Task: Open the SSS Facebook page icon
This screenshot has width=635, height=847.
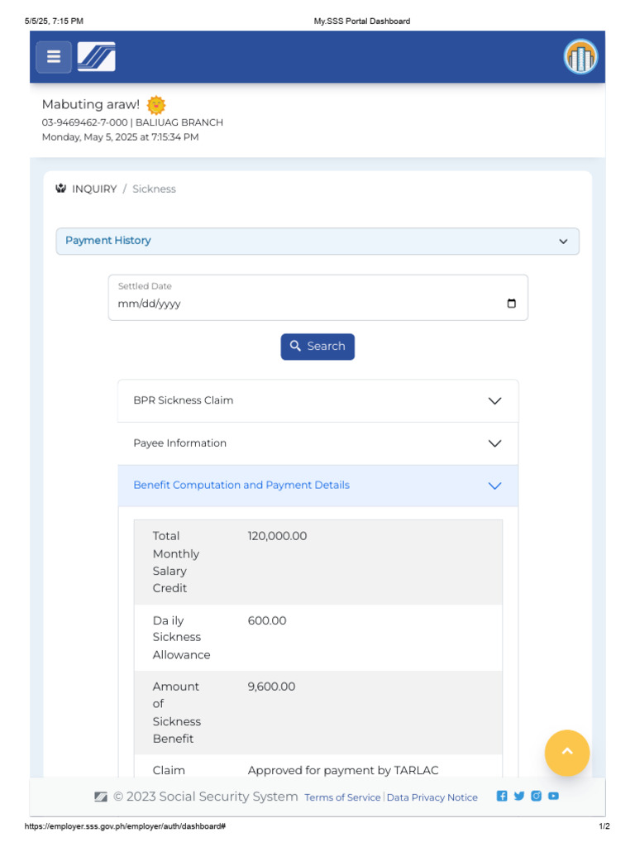Action: [x=502, y=796]
